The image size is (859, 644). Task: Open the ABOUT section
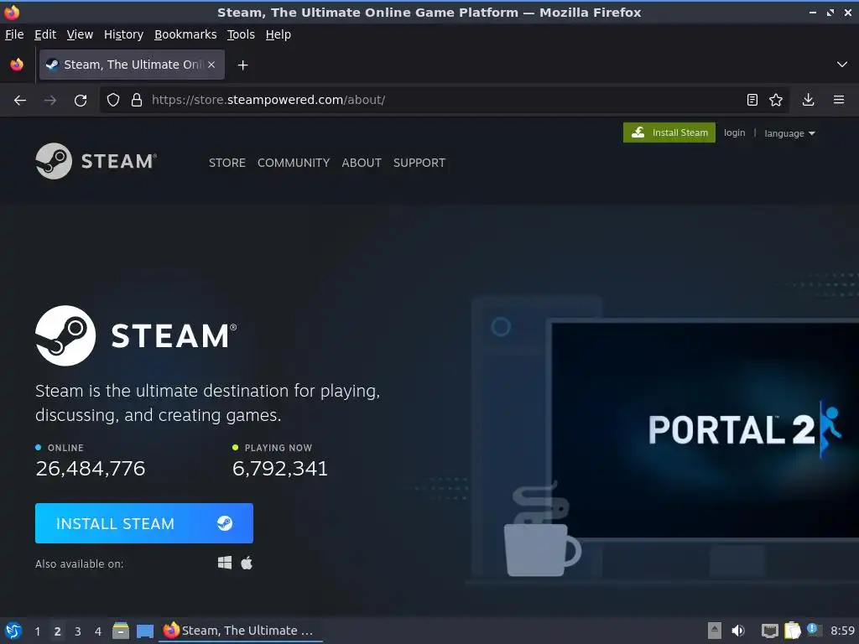(x=362, y=163)
